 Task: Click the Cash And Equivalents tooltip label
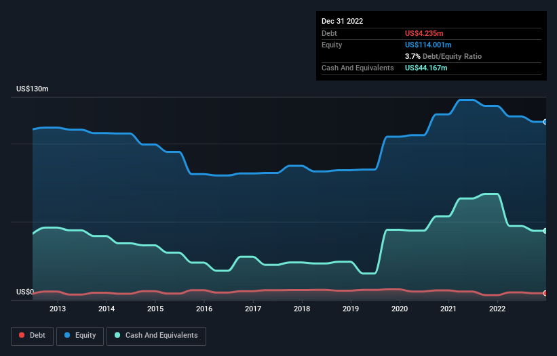(358, 68)
